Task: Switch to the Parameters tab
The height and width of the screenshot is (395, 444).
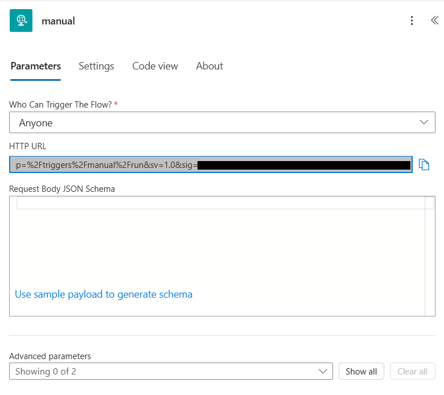Action: click(x=35, y=66)
